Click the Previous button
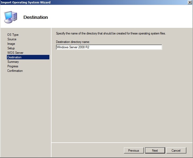The height and width of the screenshot is (158, 193). [134, 151]
